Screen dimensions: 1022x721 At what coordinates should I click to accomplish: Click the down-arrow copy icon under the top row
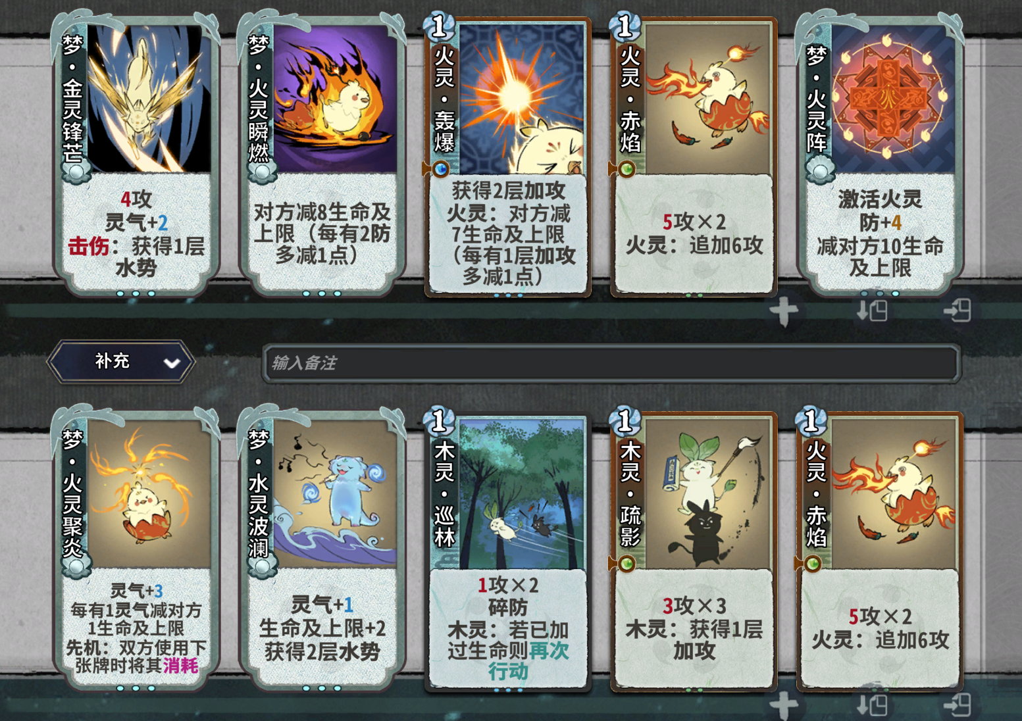tap(872, 311)
